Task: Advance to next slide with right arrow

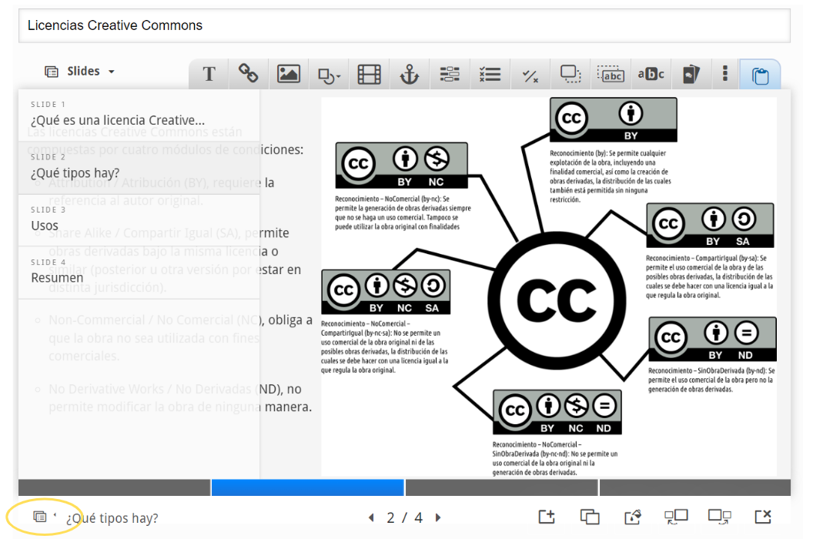Action: pos(438,517)
